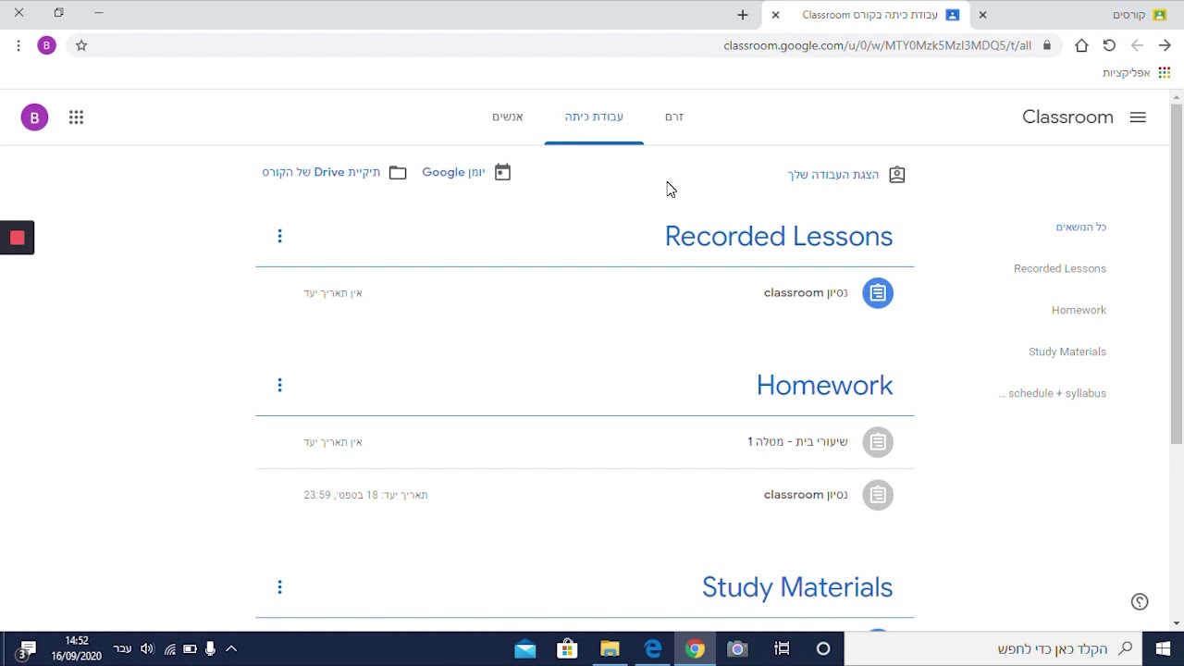Image resolution: width=1184 pixels, height=666 pixels.
Task: Open Task View in the taskbar
Action: (x=783, y=649)
